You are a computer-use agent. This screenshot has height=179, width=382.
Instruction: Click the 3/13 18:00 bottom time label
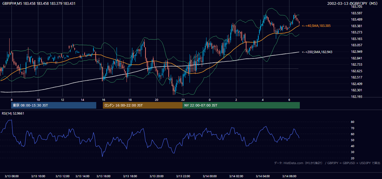click(130, 176)
